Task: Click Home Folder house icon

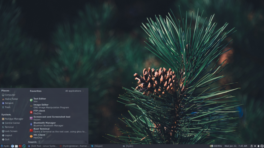Action: [3, 99]
